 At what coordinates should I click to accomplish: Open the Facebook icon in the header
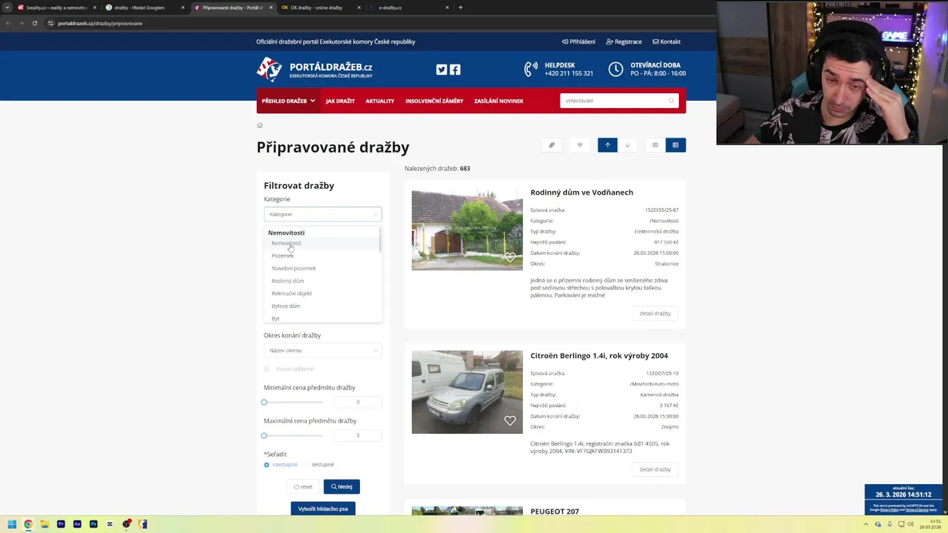(x=455, y=70)
